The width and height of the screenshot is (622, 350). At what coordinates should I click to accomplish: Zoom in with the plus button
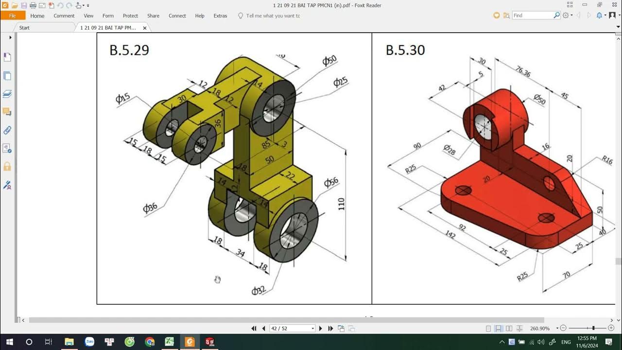611,329
